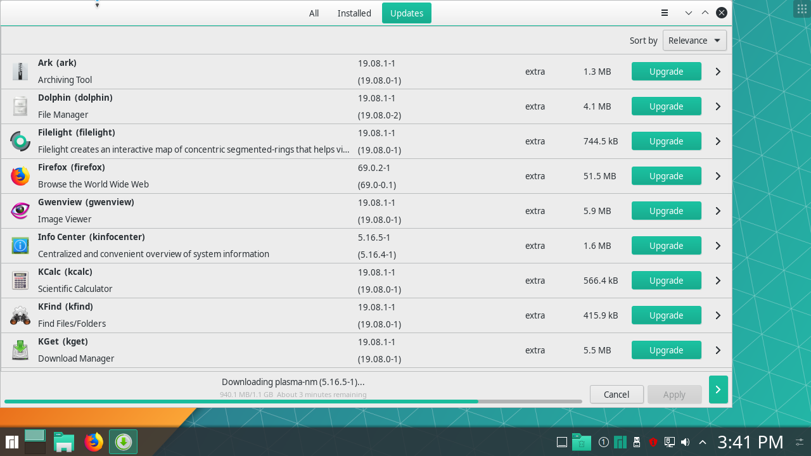
Task: Click the green chevron beside the Apply button
Action: tap(718, 389)
